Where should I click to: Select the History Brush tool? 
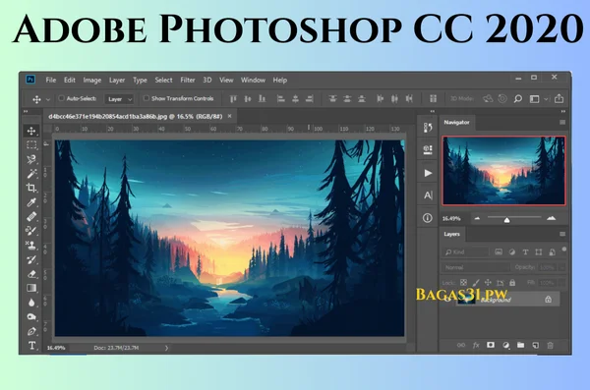coord(31,259)
